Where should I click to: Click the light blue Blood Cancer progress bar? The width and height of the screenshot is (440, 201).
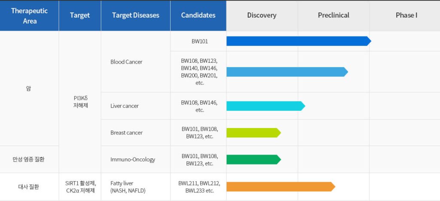point(287,72)
